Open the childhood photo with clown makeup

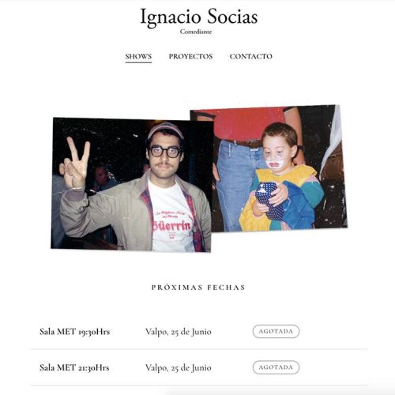coord(269,168)
